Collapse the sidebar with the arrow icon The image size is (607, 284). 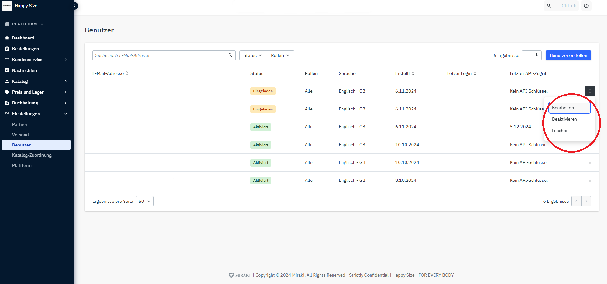(x=75, y=6)
